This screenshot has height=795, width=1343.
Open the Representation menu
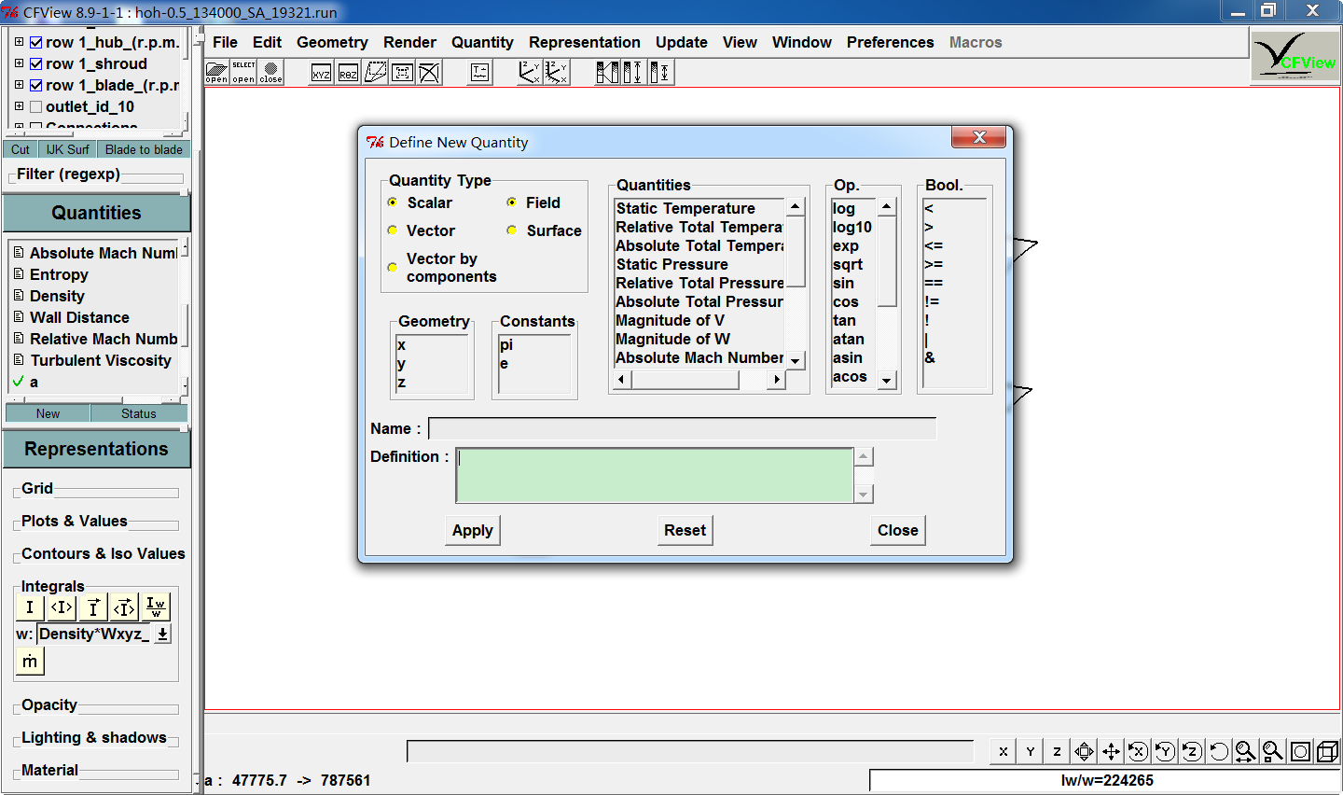(x=584, y=42)
